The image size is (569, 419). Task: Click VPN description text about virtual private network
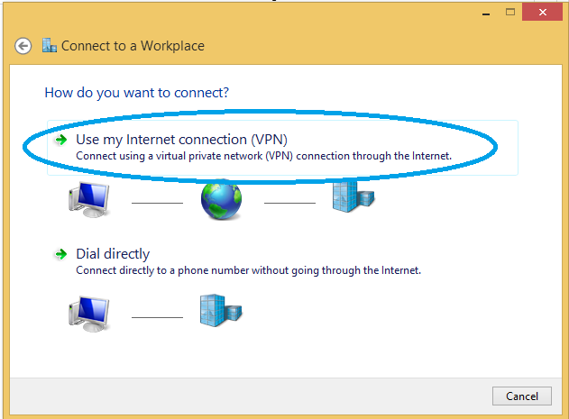coord(264,156)
